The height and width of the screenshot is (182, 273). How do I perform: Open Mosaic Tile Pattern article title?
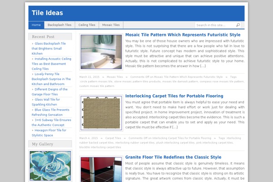[183, 35]
